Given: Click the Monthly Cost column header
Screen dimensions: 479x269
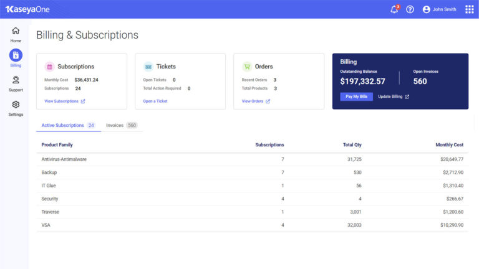Looking at the screenshot, I should (x=449, y=145).
